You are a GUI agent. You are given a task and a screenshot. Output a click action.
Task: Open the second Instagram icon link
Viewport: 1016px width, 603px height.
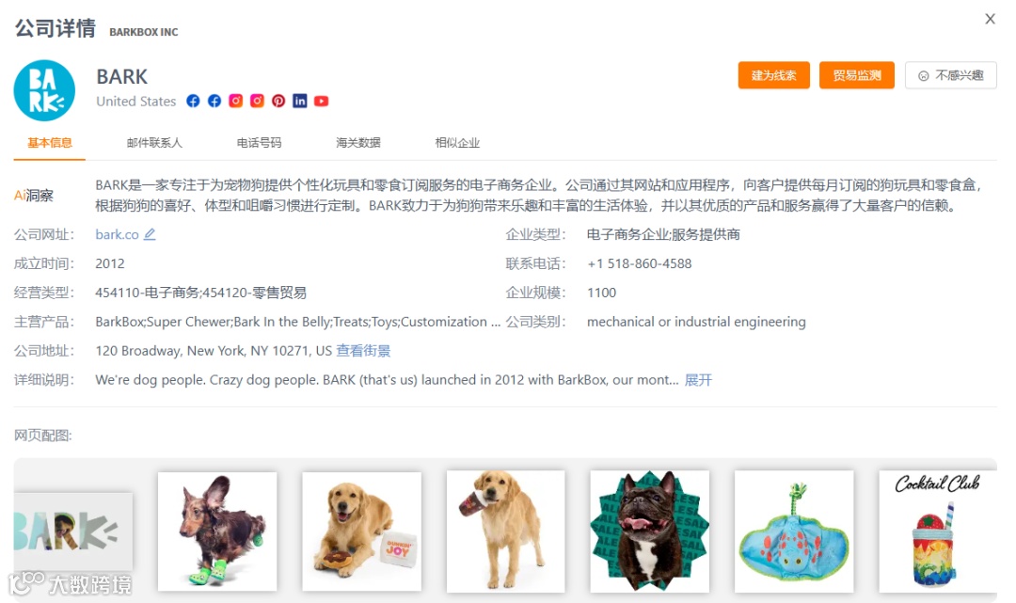pyautogui.click(x=257, y=101)
